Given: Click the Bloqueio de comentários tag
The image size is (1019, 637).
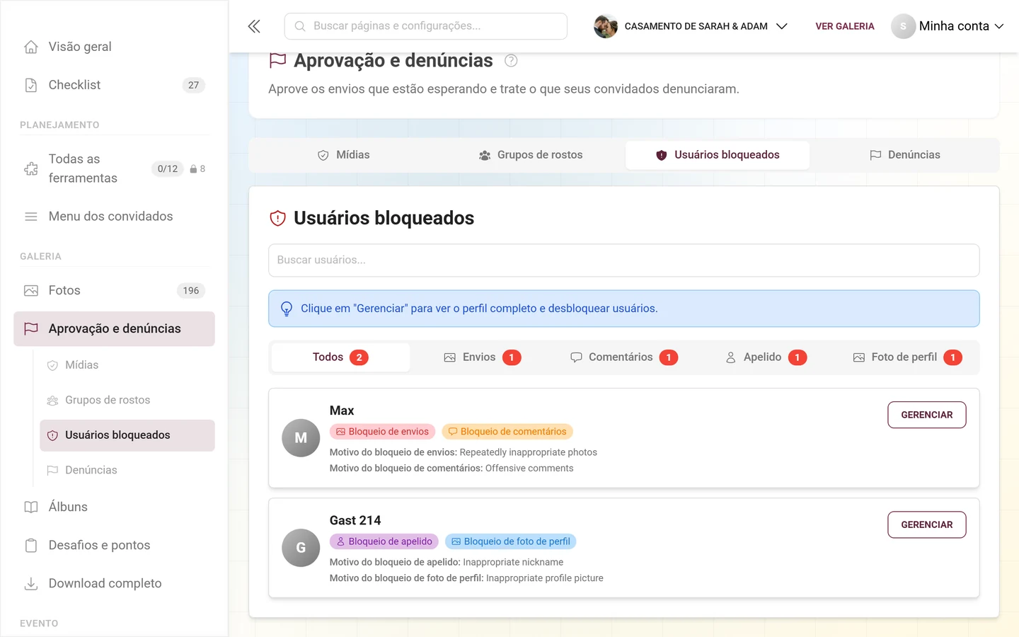Looking at the screenshot, I should (507, 432).
